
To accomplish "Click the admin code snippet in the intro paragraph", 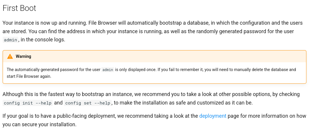I will (x=10, y=40).
